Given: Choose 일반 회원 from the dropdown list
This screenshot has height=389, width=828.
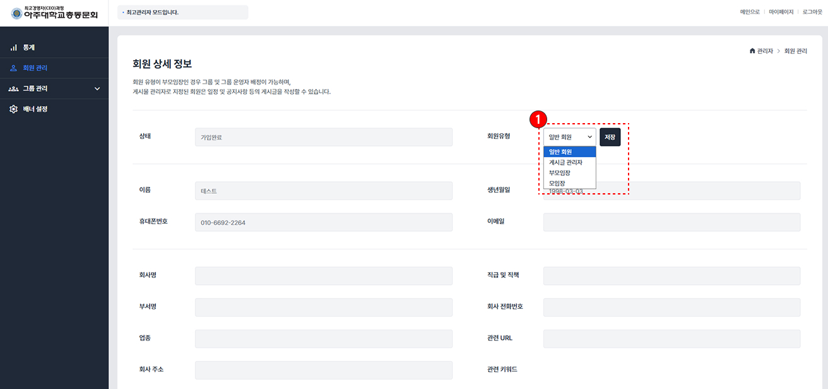Looking at the screenshot, I should [570, 152].
